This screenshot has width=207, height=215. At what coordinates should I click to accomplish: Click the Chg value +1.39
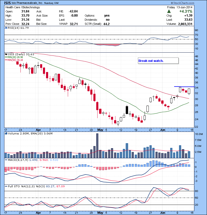coord(188,16)
